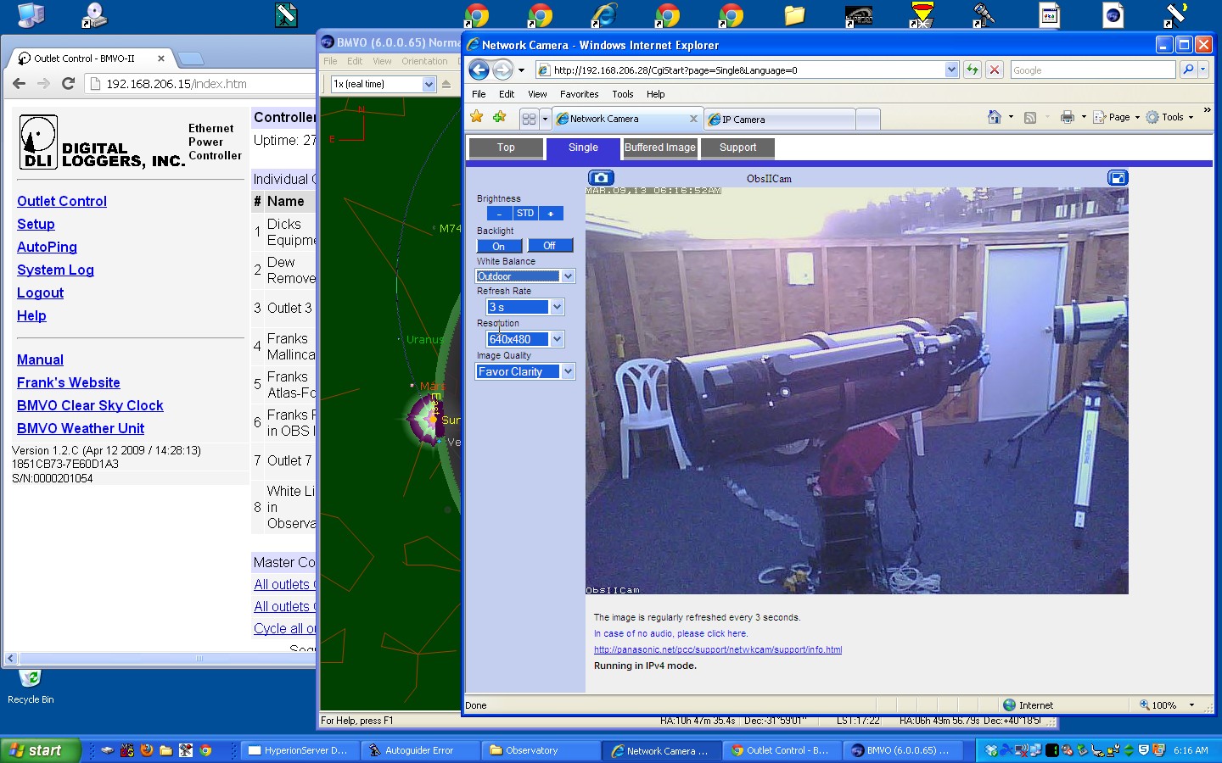Switch to the Support camera tab
Screen dimensions: 1222x763
click(x=737, y=148)
